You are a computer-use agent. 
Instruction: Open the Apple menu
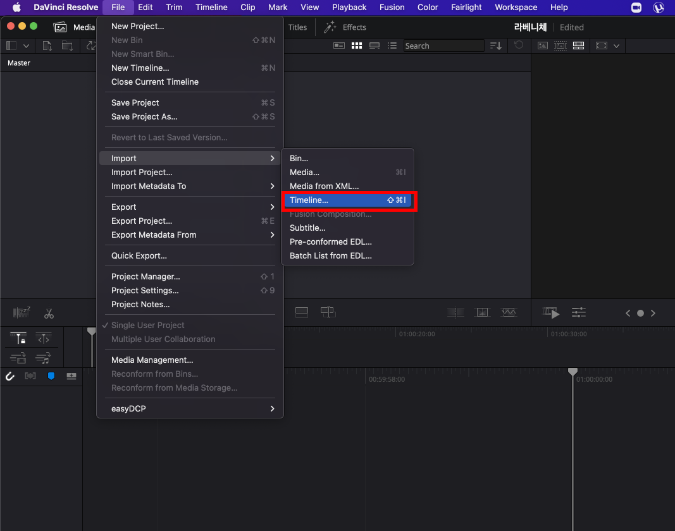16,8
